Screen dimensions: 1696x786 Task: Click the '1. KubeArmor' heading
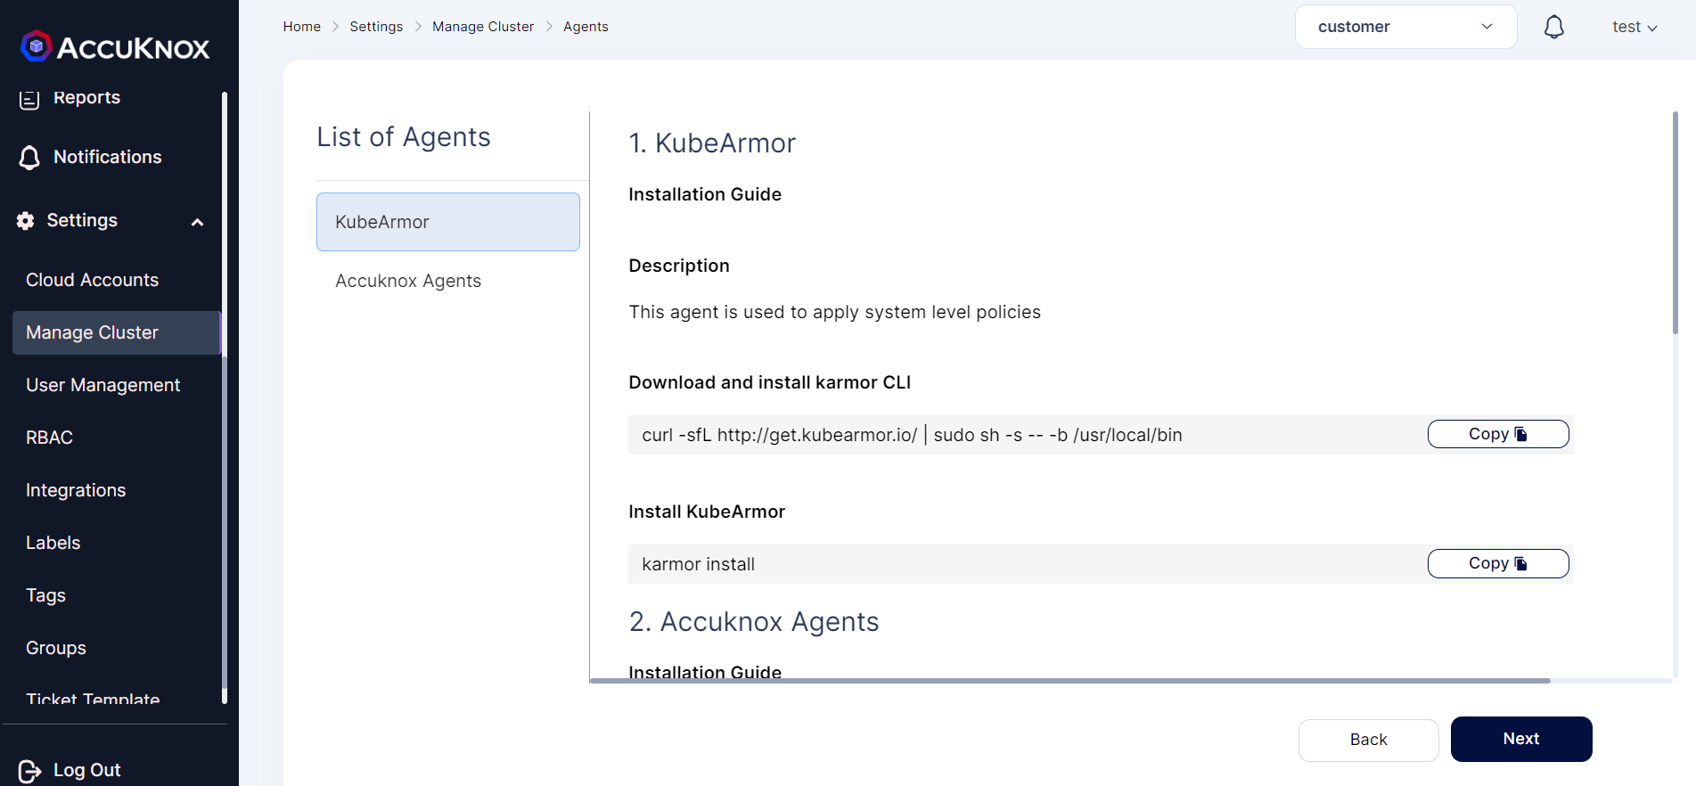[712, 143]
